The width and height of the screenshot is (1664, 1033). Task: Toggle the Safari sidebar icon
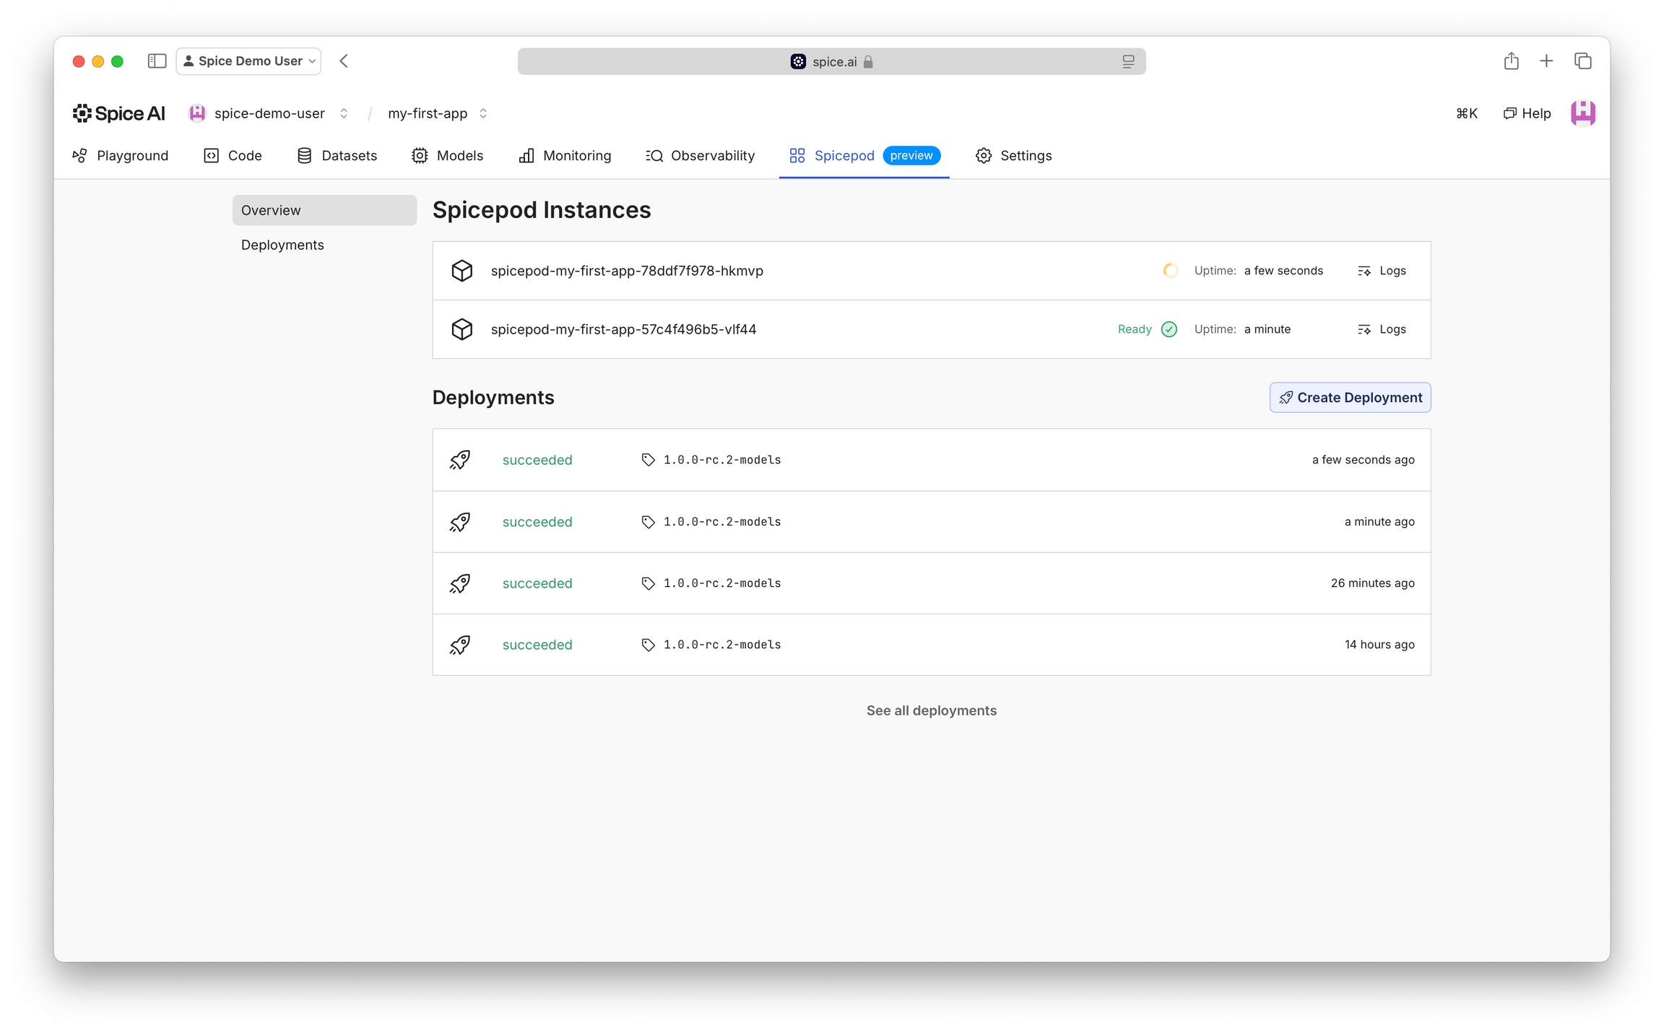pos(157,61)
